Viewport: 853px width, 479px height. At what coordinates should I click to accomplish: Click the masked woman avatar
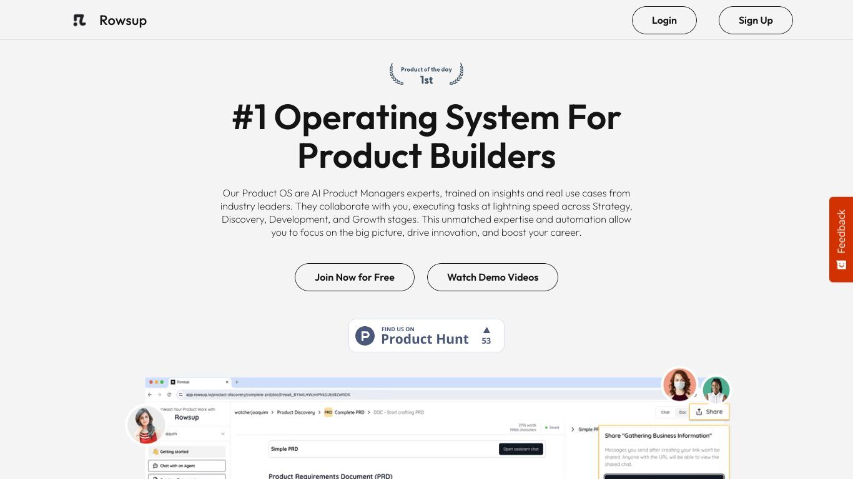(679, 385)
